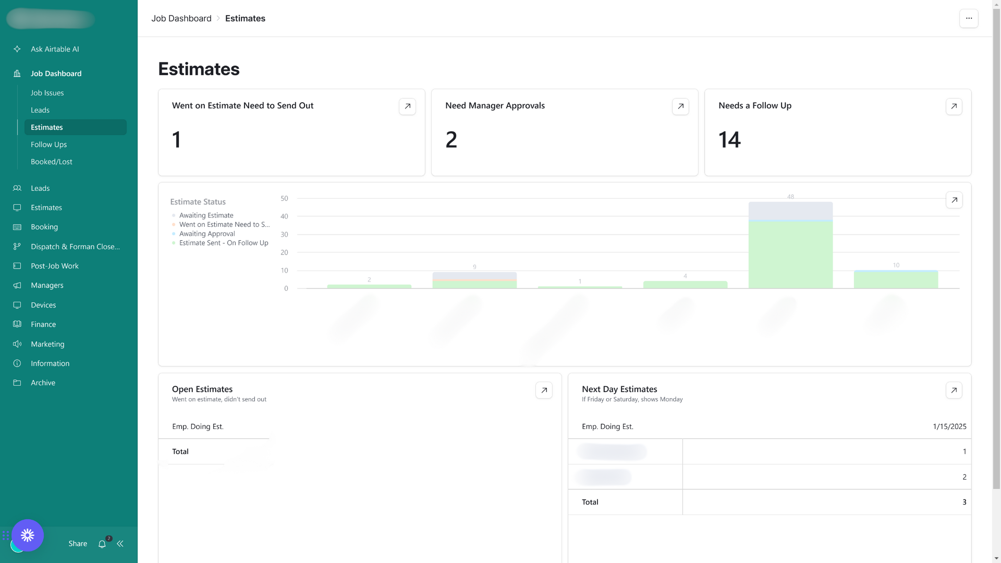The height and width of the screenshot is (563, 1001).
Task: Expand the Estimate Status chart
Action: 954,200
